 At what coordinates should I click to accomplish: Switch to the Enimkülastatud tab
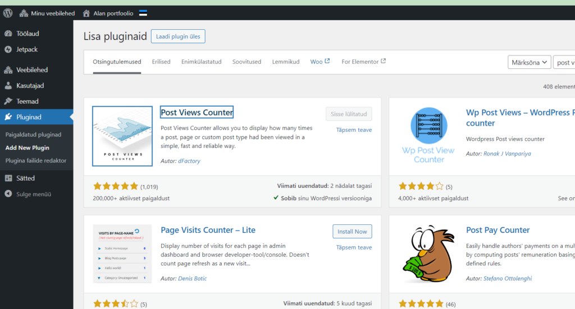click(x=201, y=62)
